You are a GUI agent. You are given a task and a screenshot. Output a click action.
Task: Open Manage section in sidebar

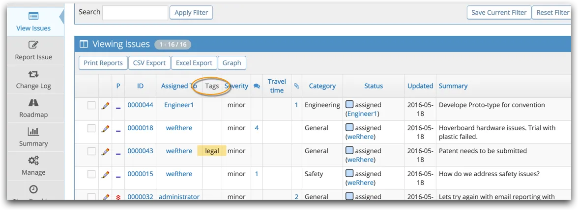point(33,166)
